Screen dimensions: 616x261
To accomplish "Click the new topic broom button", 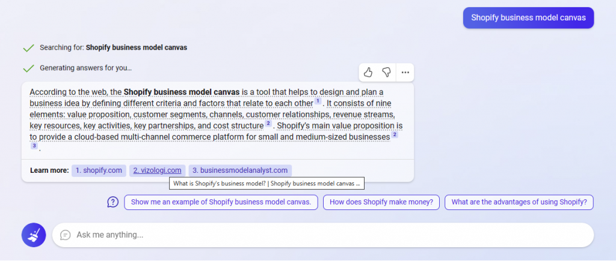I will click(x=34, y=235).
